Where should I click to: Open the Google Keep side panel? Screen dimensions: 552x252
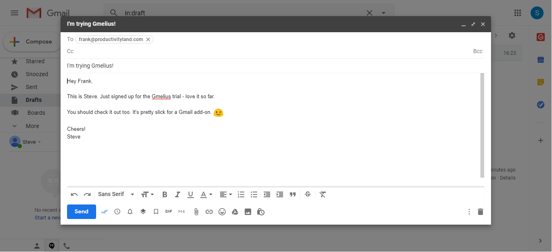pos(541,82)
